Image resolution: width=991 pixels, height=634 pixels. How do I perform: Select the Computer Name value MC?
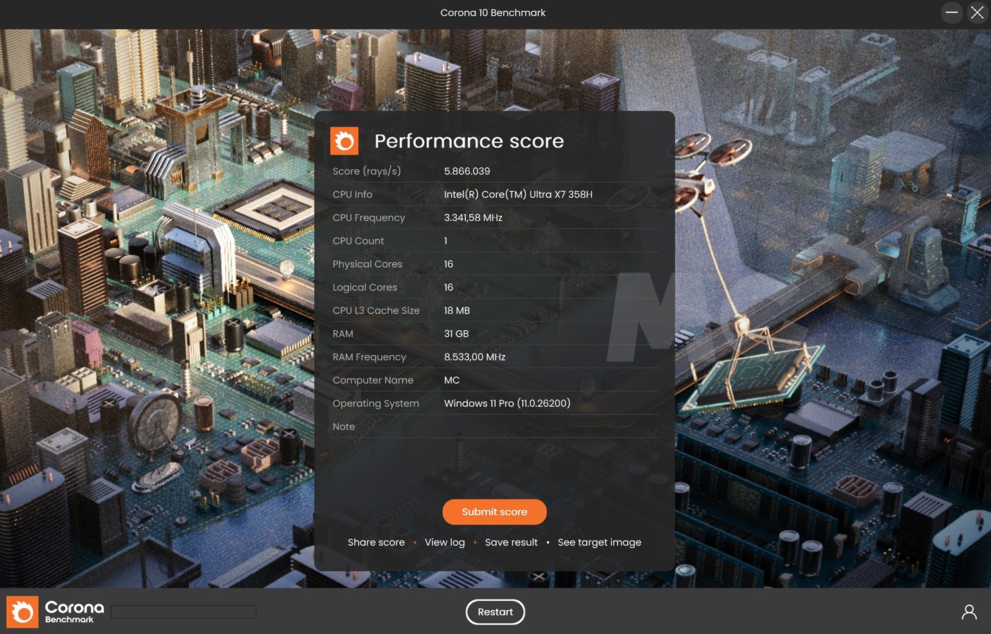[452, 381]
